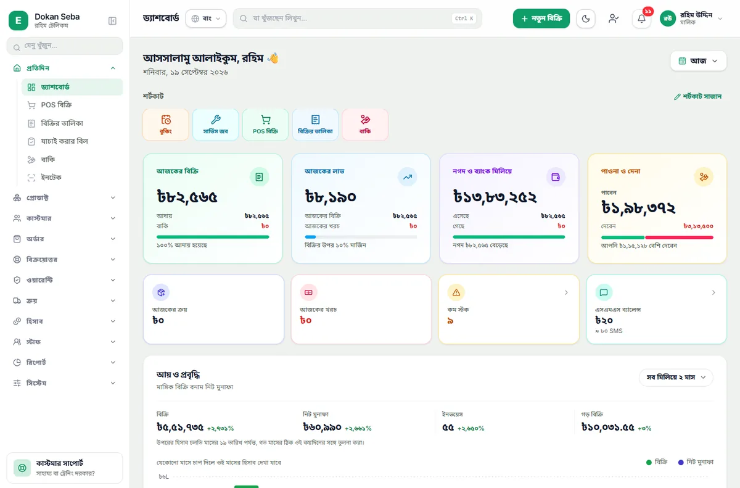Viewport: 740px width, 488px height.
Task: Expand the ক্রয় sidebar section
Action: [65, 300]
